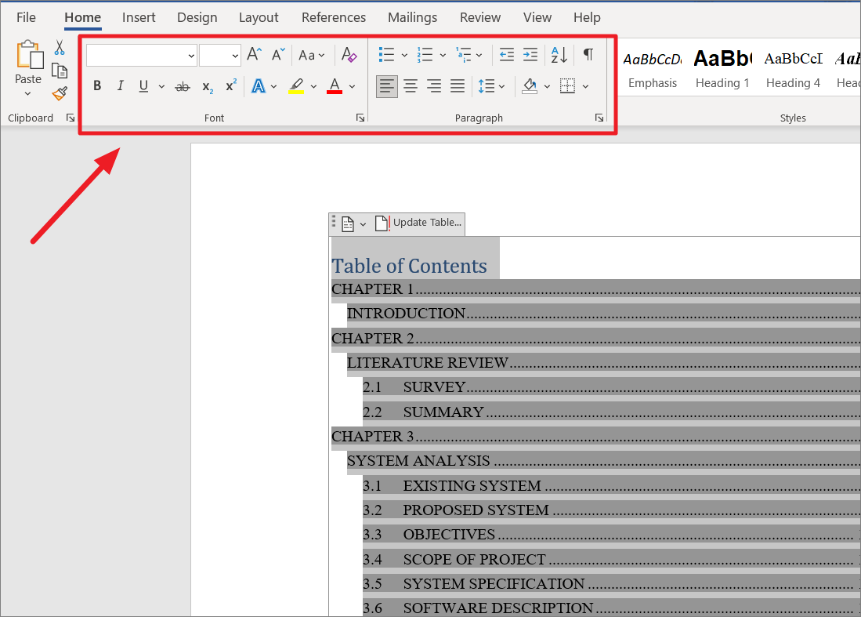Toggle Show/Hide paragraph marks
This screenshot has height=617, width=861.
click(588, 54)
